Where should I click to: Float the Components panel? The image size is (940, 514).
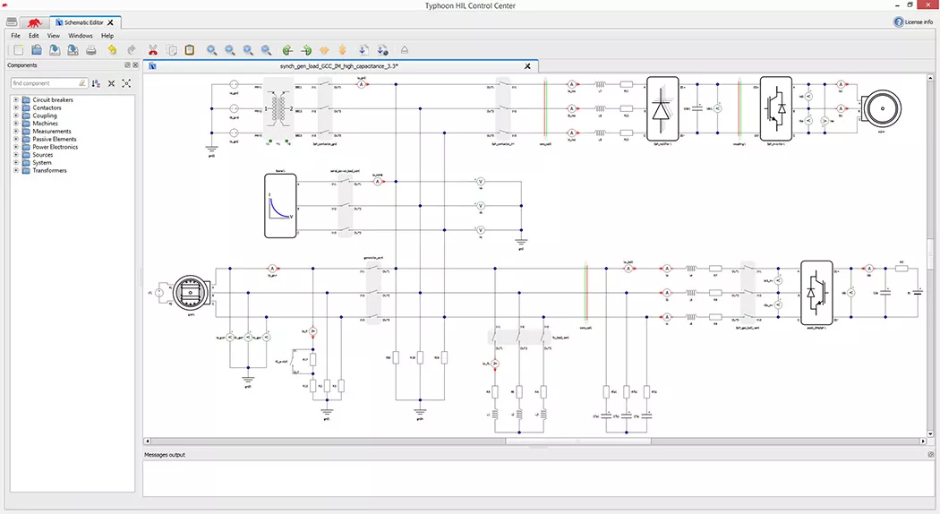point(127,64)
